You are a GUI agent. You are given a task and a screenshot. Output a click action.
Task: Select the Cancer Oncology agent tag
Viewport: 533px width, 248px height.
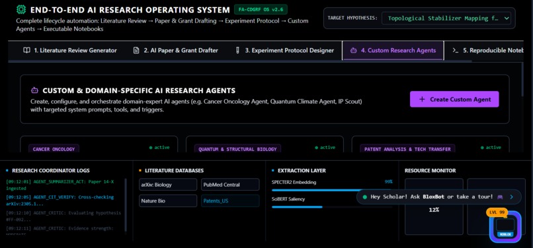click(x=54, y=149)
